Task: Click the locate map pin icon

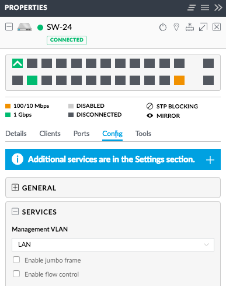Action: [x=176, y=27]
